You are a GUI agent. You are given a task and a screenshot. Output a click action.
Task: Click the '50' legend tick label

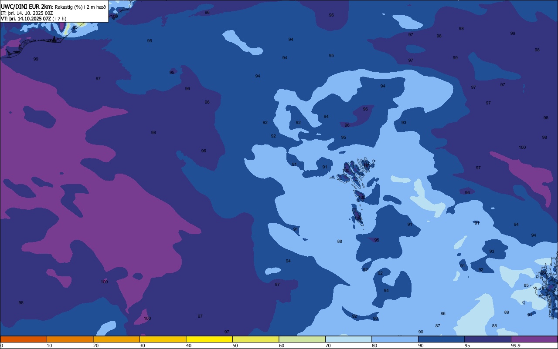click(x=235, y=346)
